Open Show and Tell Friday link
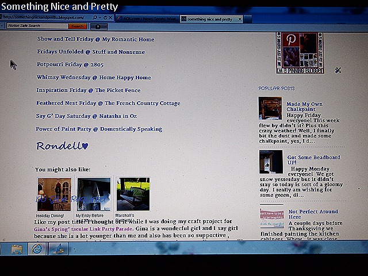368x276 pixels. tap(95, 39)
